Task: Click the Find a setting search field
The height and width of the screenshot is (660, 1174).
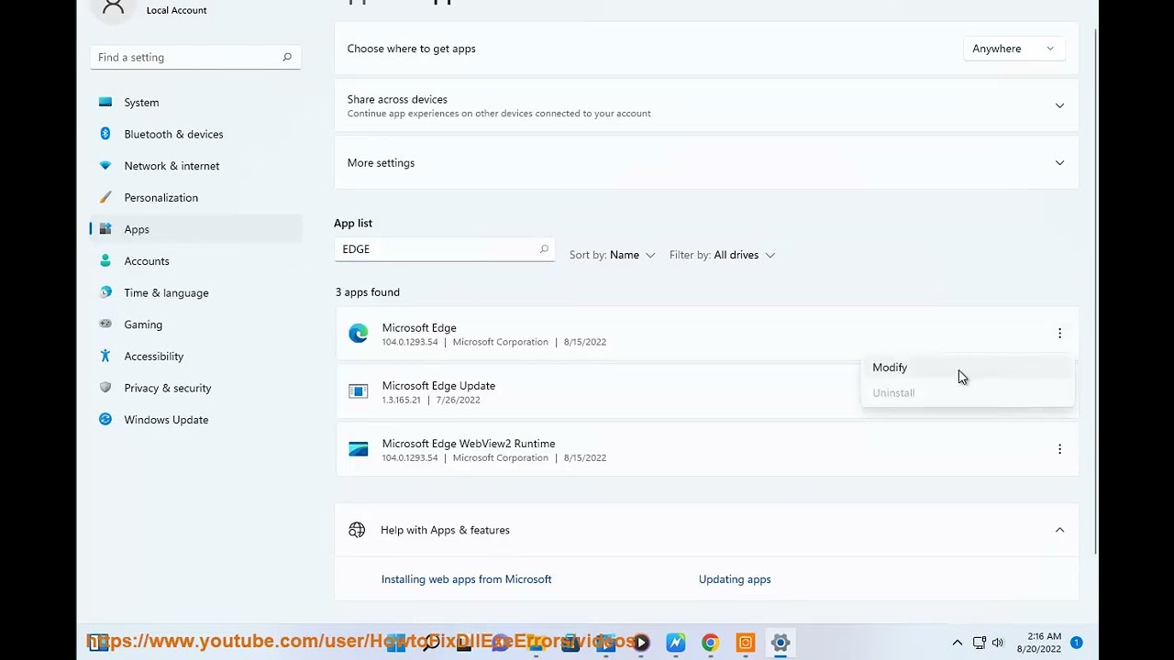Action: pos(195,57)
